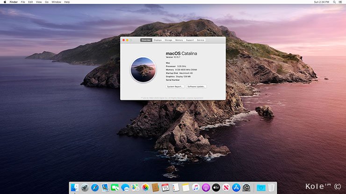
Task: Switch to the Storage tab
Action: (168, 40)
